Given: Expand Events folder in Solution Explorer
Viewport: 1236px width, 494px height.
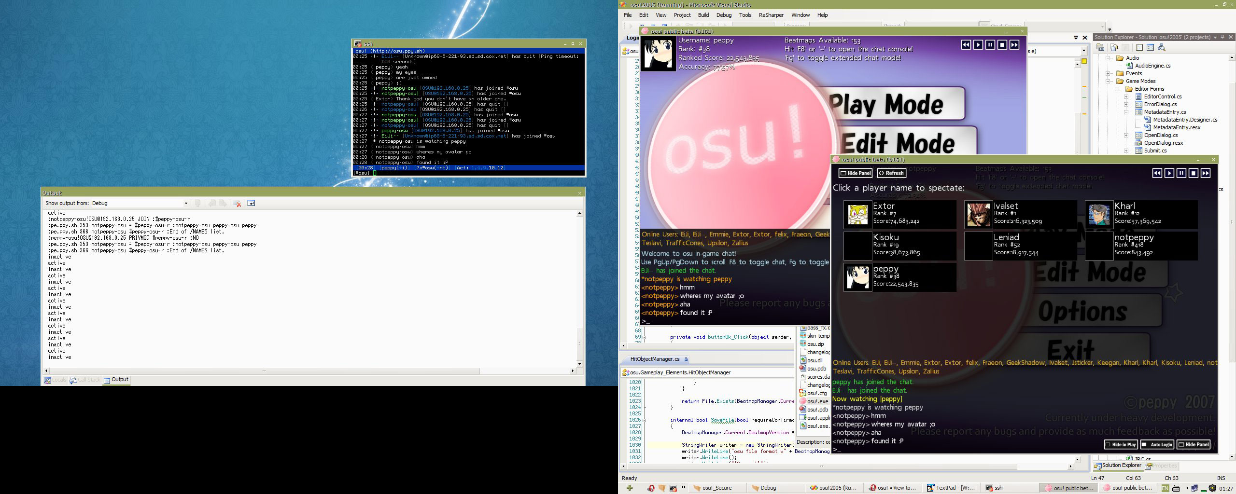Looking at the screenshot, I should 1108,73.
